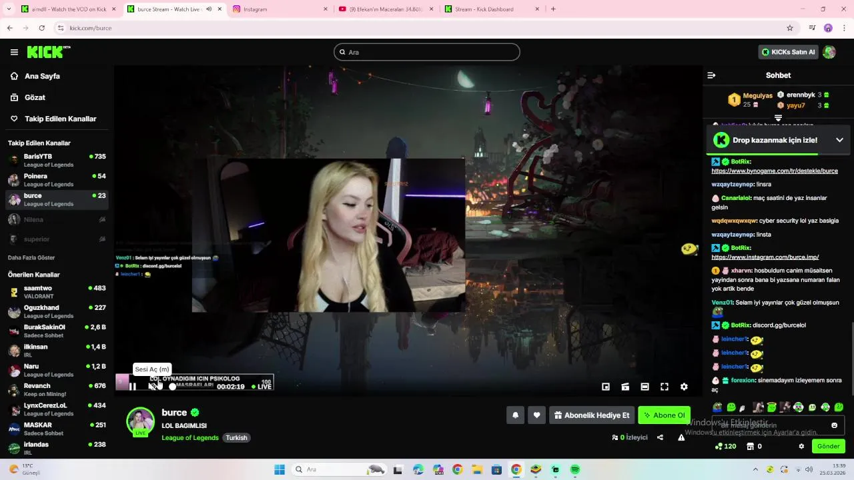Open Chrome three-dot menu
Viewport: 854px width, 480px height.
[x=844, y=28]
